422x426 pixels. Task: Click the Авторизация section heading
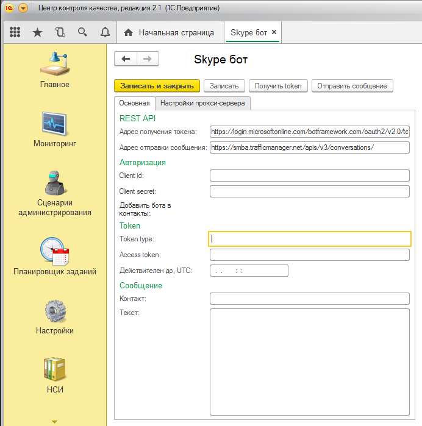pos(143,163)
